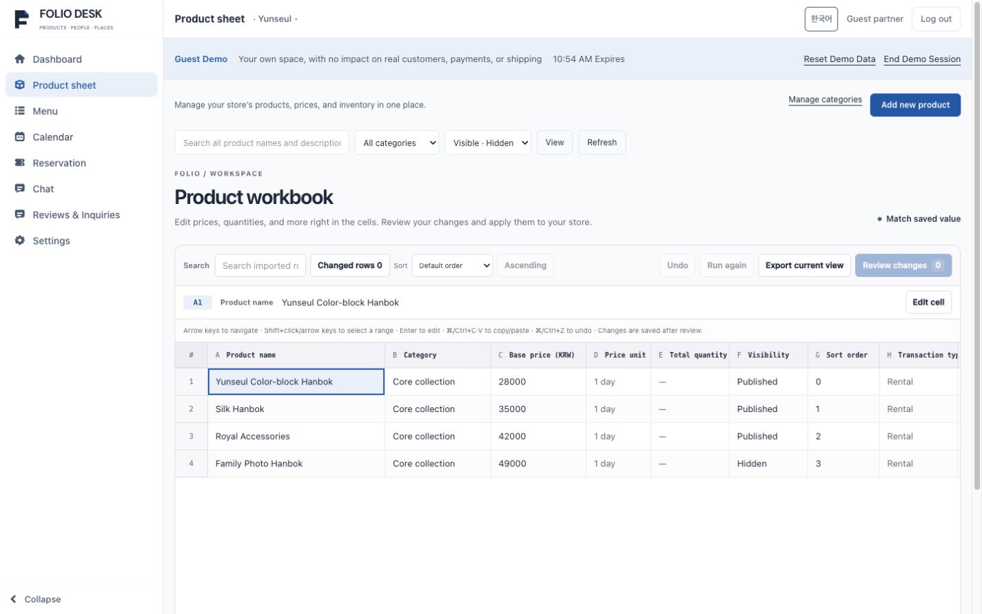Click the Add new product button
Image resolution: width=982 pixels, height=614 pixels.
[x=915, y=105]
